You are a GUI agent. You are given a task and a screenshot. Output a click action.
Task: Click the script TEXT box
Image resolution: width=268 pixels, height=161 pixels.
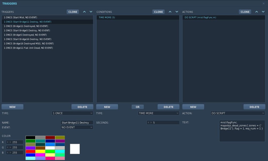(242, 131)
